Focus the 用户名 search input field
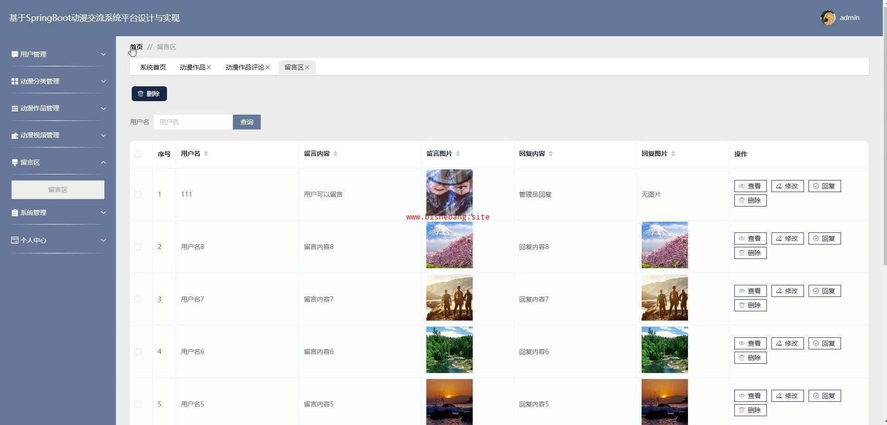The height and width of the screenshot is (425, 887). 193,122
